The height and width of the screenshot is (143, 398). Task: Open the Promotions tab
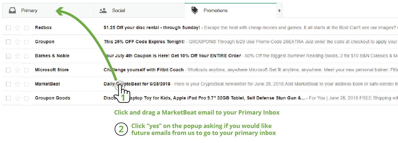click(x=215, y=10)
